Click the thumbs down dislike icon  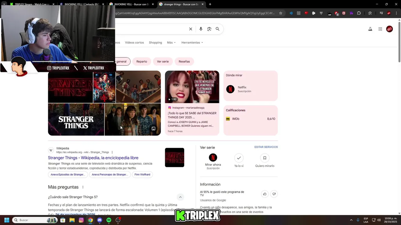pyautogui.click(x=274, y=194)
